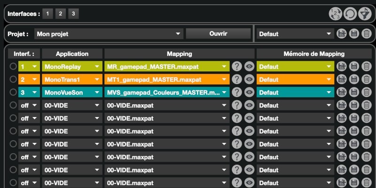Open the Mon projet dropdown
The image size is (376, 188).
[108, 34]
